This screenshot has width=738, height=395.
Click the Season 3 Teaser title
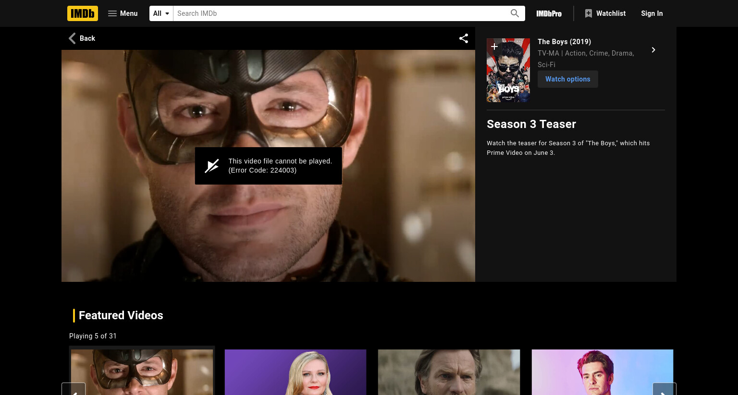click(x=531, y=124)
